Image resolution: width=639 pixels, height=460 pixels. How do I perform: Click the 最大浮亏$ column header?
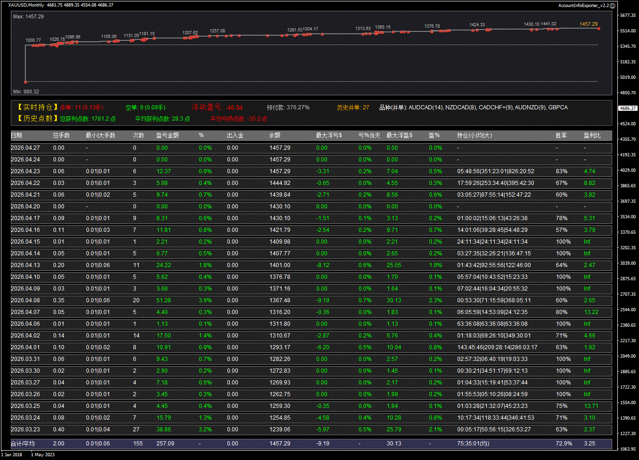(x=329, y=135)
